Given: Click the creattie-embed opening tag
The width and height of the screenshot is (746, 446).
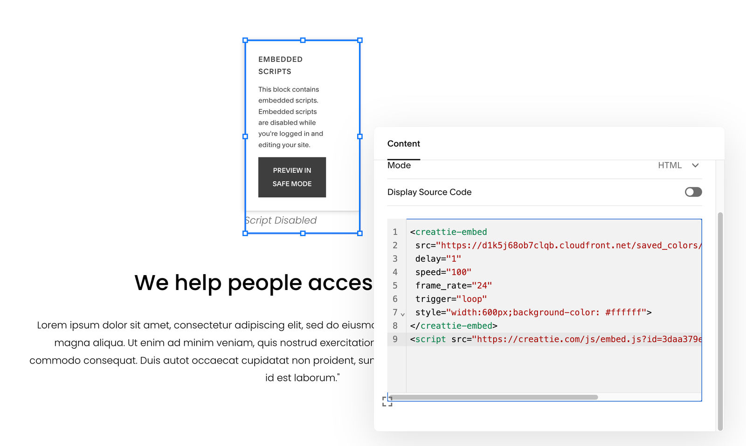Looking at the screenshot, I should 448,231.
